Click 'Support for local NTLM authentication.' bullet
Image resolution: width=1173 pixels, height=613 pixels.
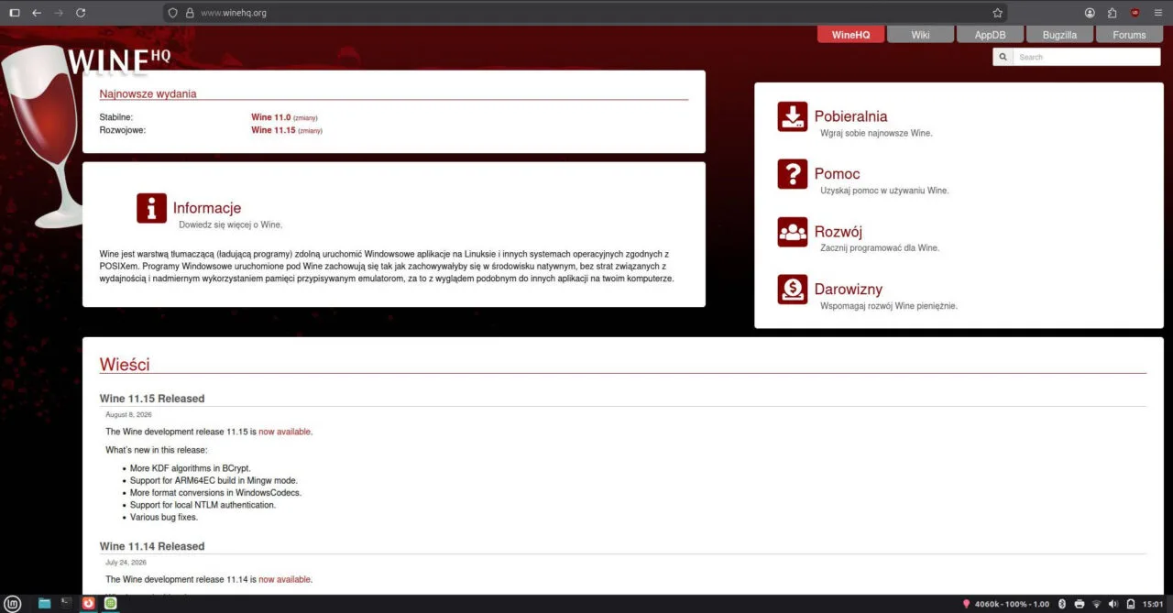203,505
